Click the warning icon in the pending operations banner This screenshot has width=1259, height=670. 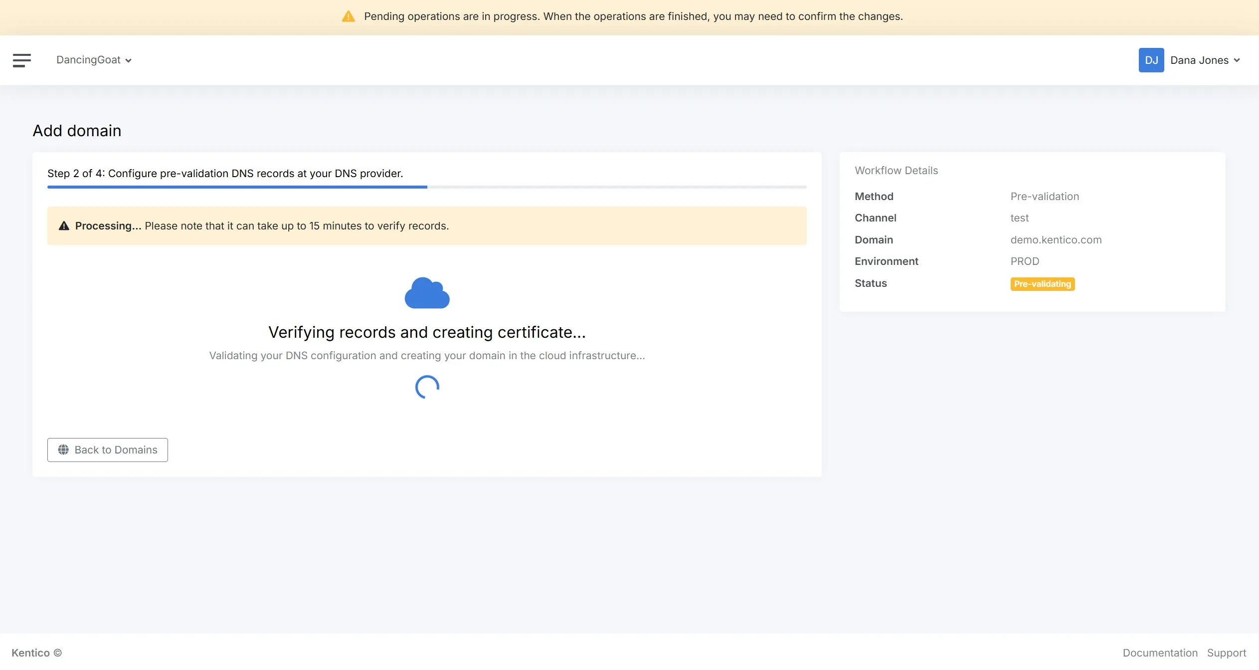[348, 16]
